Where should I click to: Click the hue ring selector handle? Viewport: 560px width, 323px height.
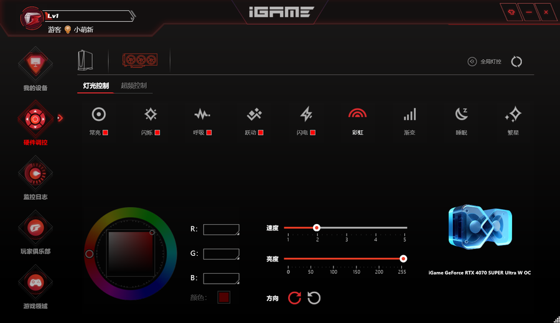[89, 254]
